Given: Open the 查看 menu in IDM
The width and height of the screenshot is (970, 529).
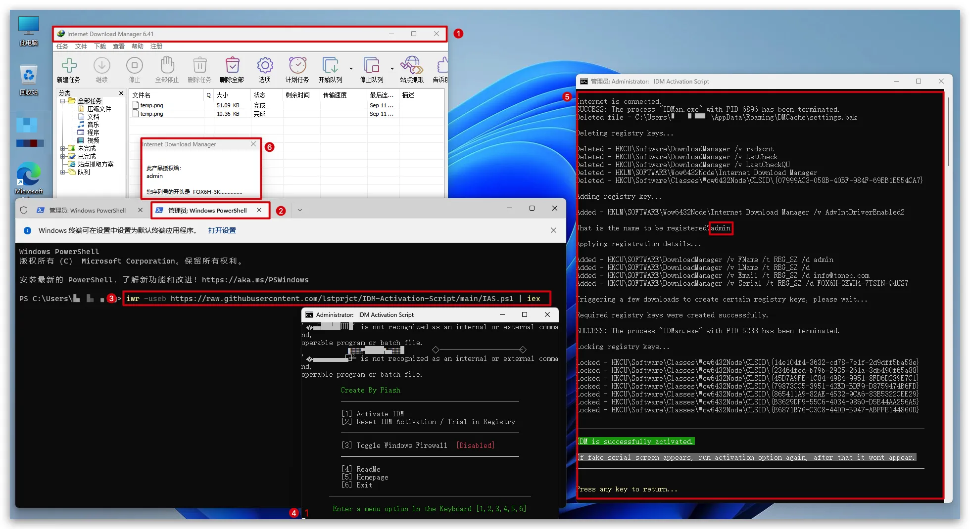Looking at the screenshot, I should 119,46.
